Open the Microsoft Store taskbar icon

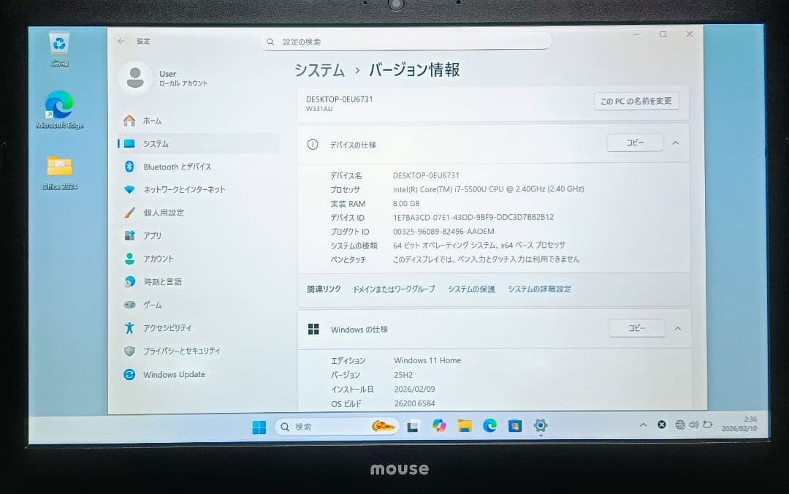point(514,426)
